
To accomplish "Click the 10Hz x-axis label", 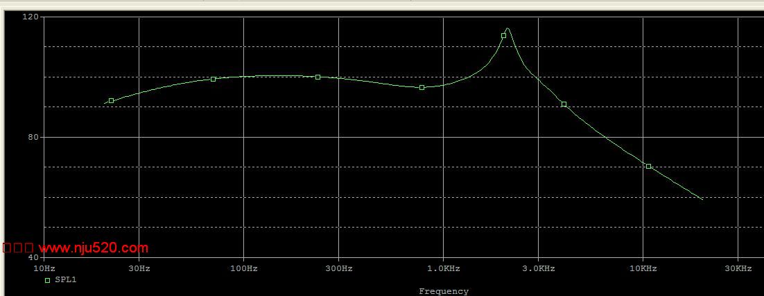I will click(44, 268).
